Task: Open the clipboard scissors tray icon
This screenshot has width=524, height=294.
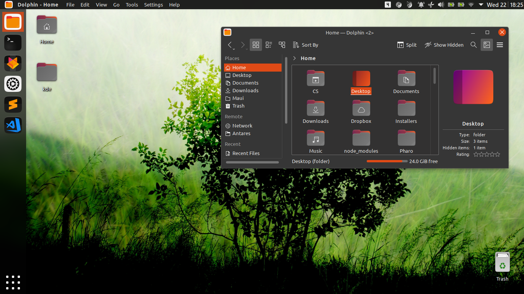Action: click(x=431, y=5)
